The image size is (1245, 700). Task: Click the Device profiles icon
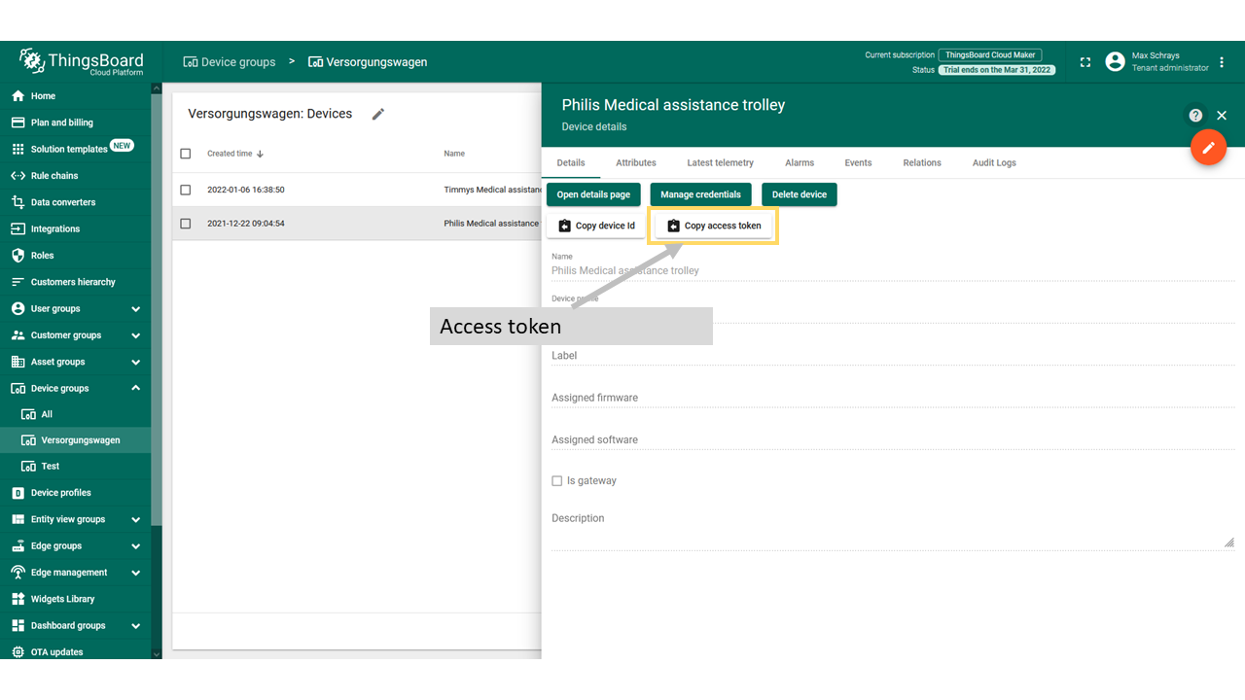[18, 493]
